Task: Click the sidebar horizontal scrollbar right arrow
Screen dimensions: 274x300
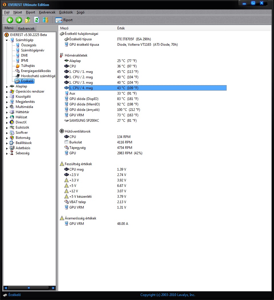Action: click(x=53, y=288)
